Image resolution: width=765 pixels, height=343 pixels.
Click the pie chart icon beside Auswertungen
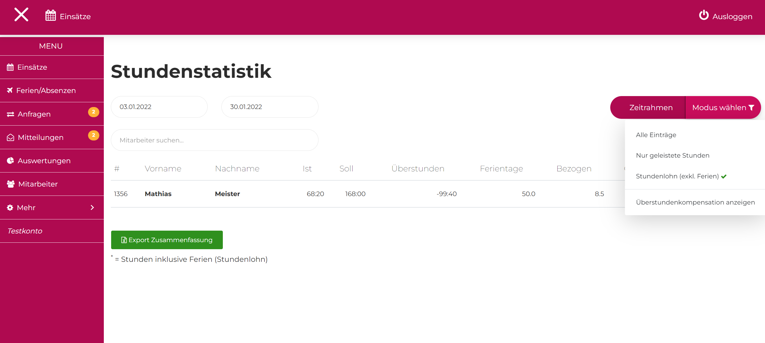tap(10, 161)
